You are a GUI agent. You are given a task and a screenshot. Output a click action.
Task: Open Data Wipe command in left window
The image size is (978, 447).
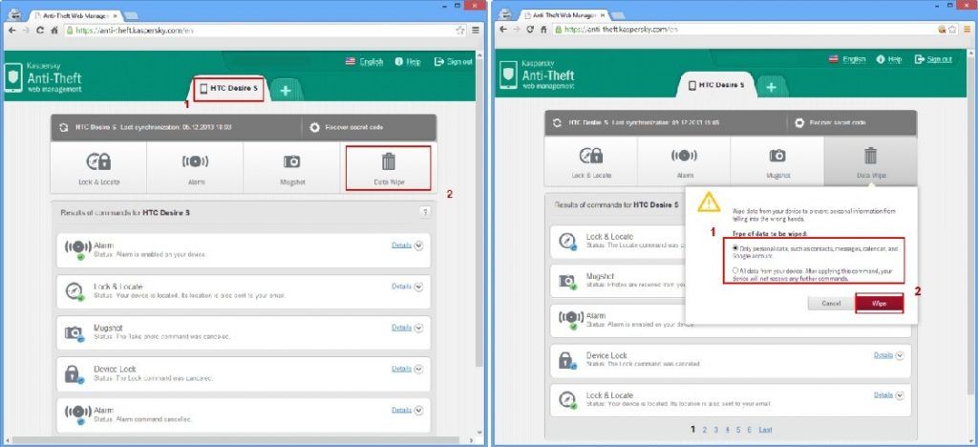[x=388, y=168]
